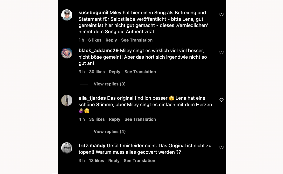The image size is (283, 174).
Task: Heart fritz.mandy's comment
Action: point(222,148)
